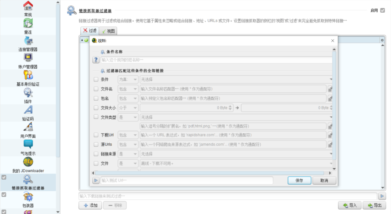Check the 下载Url condition checkbox
This screenshot has height=214, width=391.
click(x=96, y=135)
